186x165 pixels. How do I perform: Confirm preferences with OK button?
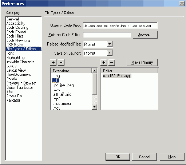pyautogui.click(x=118, y=157)
